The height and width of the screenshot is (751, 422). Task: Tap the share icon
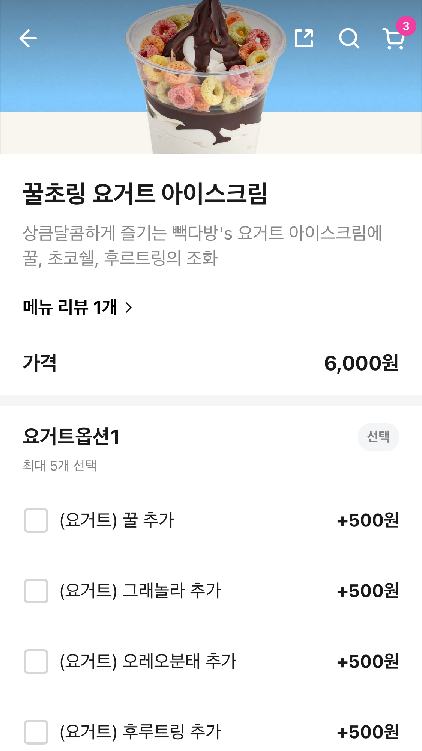[304, 38]
